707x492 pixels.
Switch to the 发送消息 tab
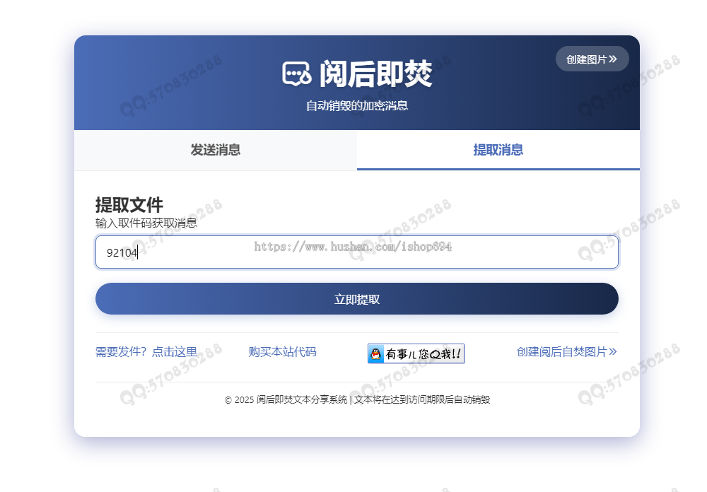click(x=216, y=150)
